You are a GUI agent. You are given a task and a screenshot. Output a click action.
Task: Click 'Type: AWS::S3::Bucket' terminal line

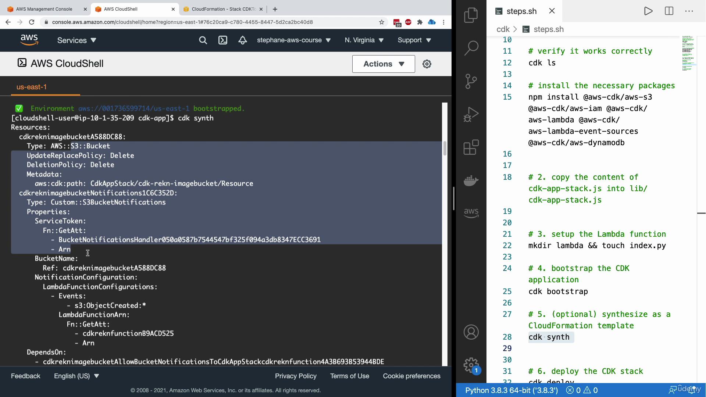68,146
